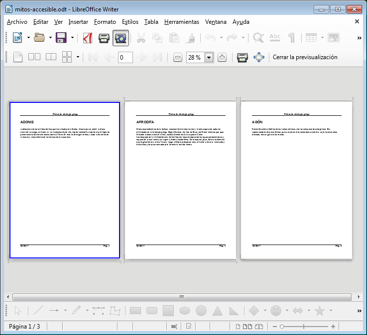Open the multiple pages dropdown arrow

tap(78, 57)
